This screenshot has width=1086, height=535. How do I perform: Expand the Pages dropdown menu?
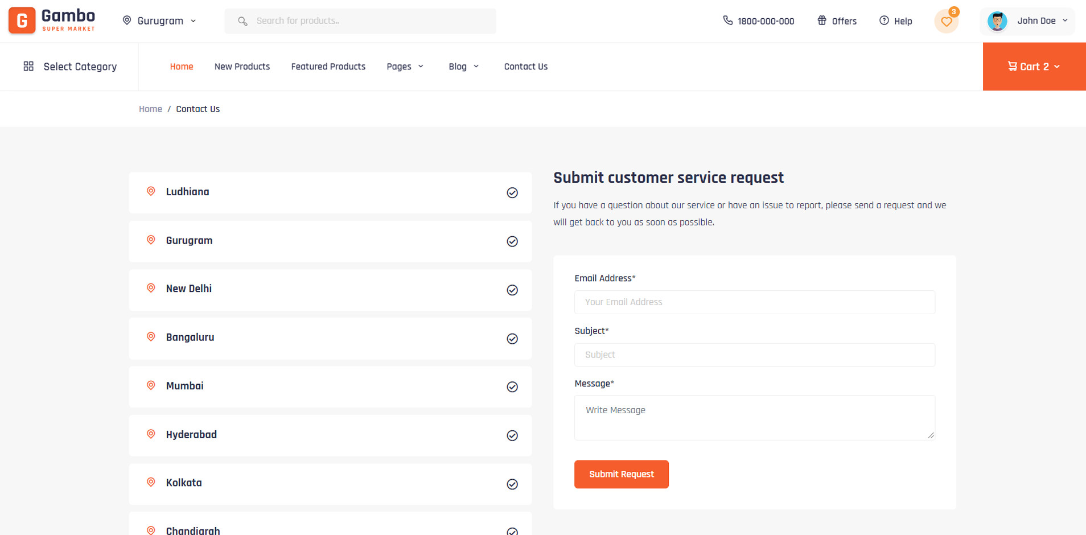(x=405, y=67)
